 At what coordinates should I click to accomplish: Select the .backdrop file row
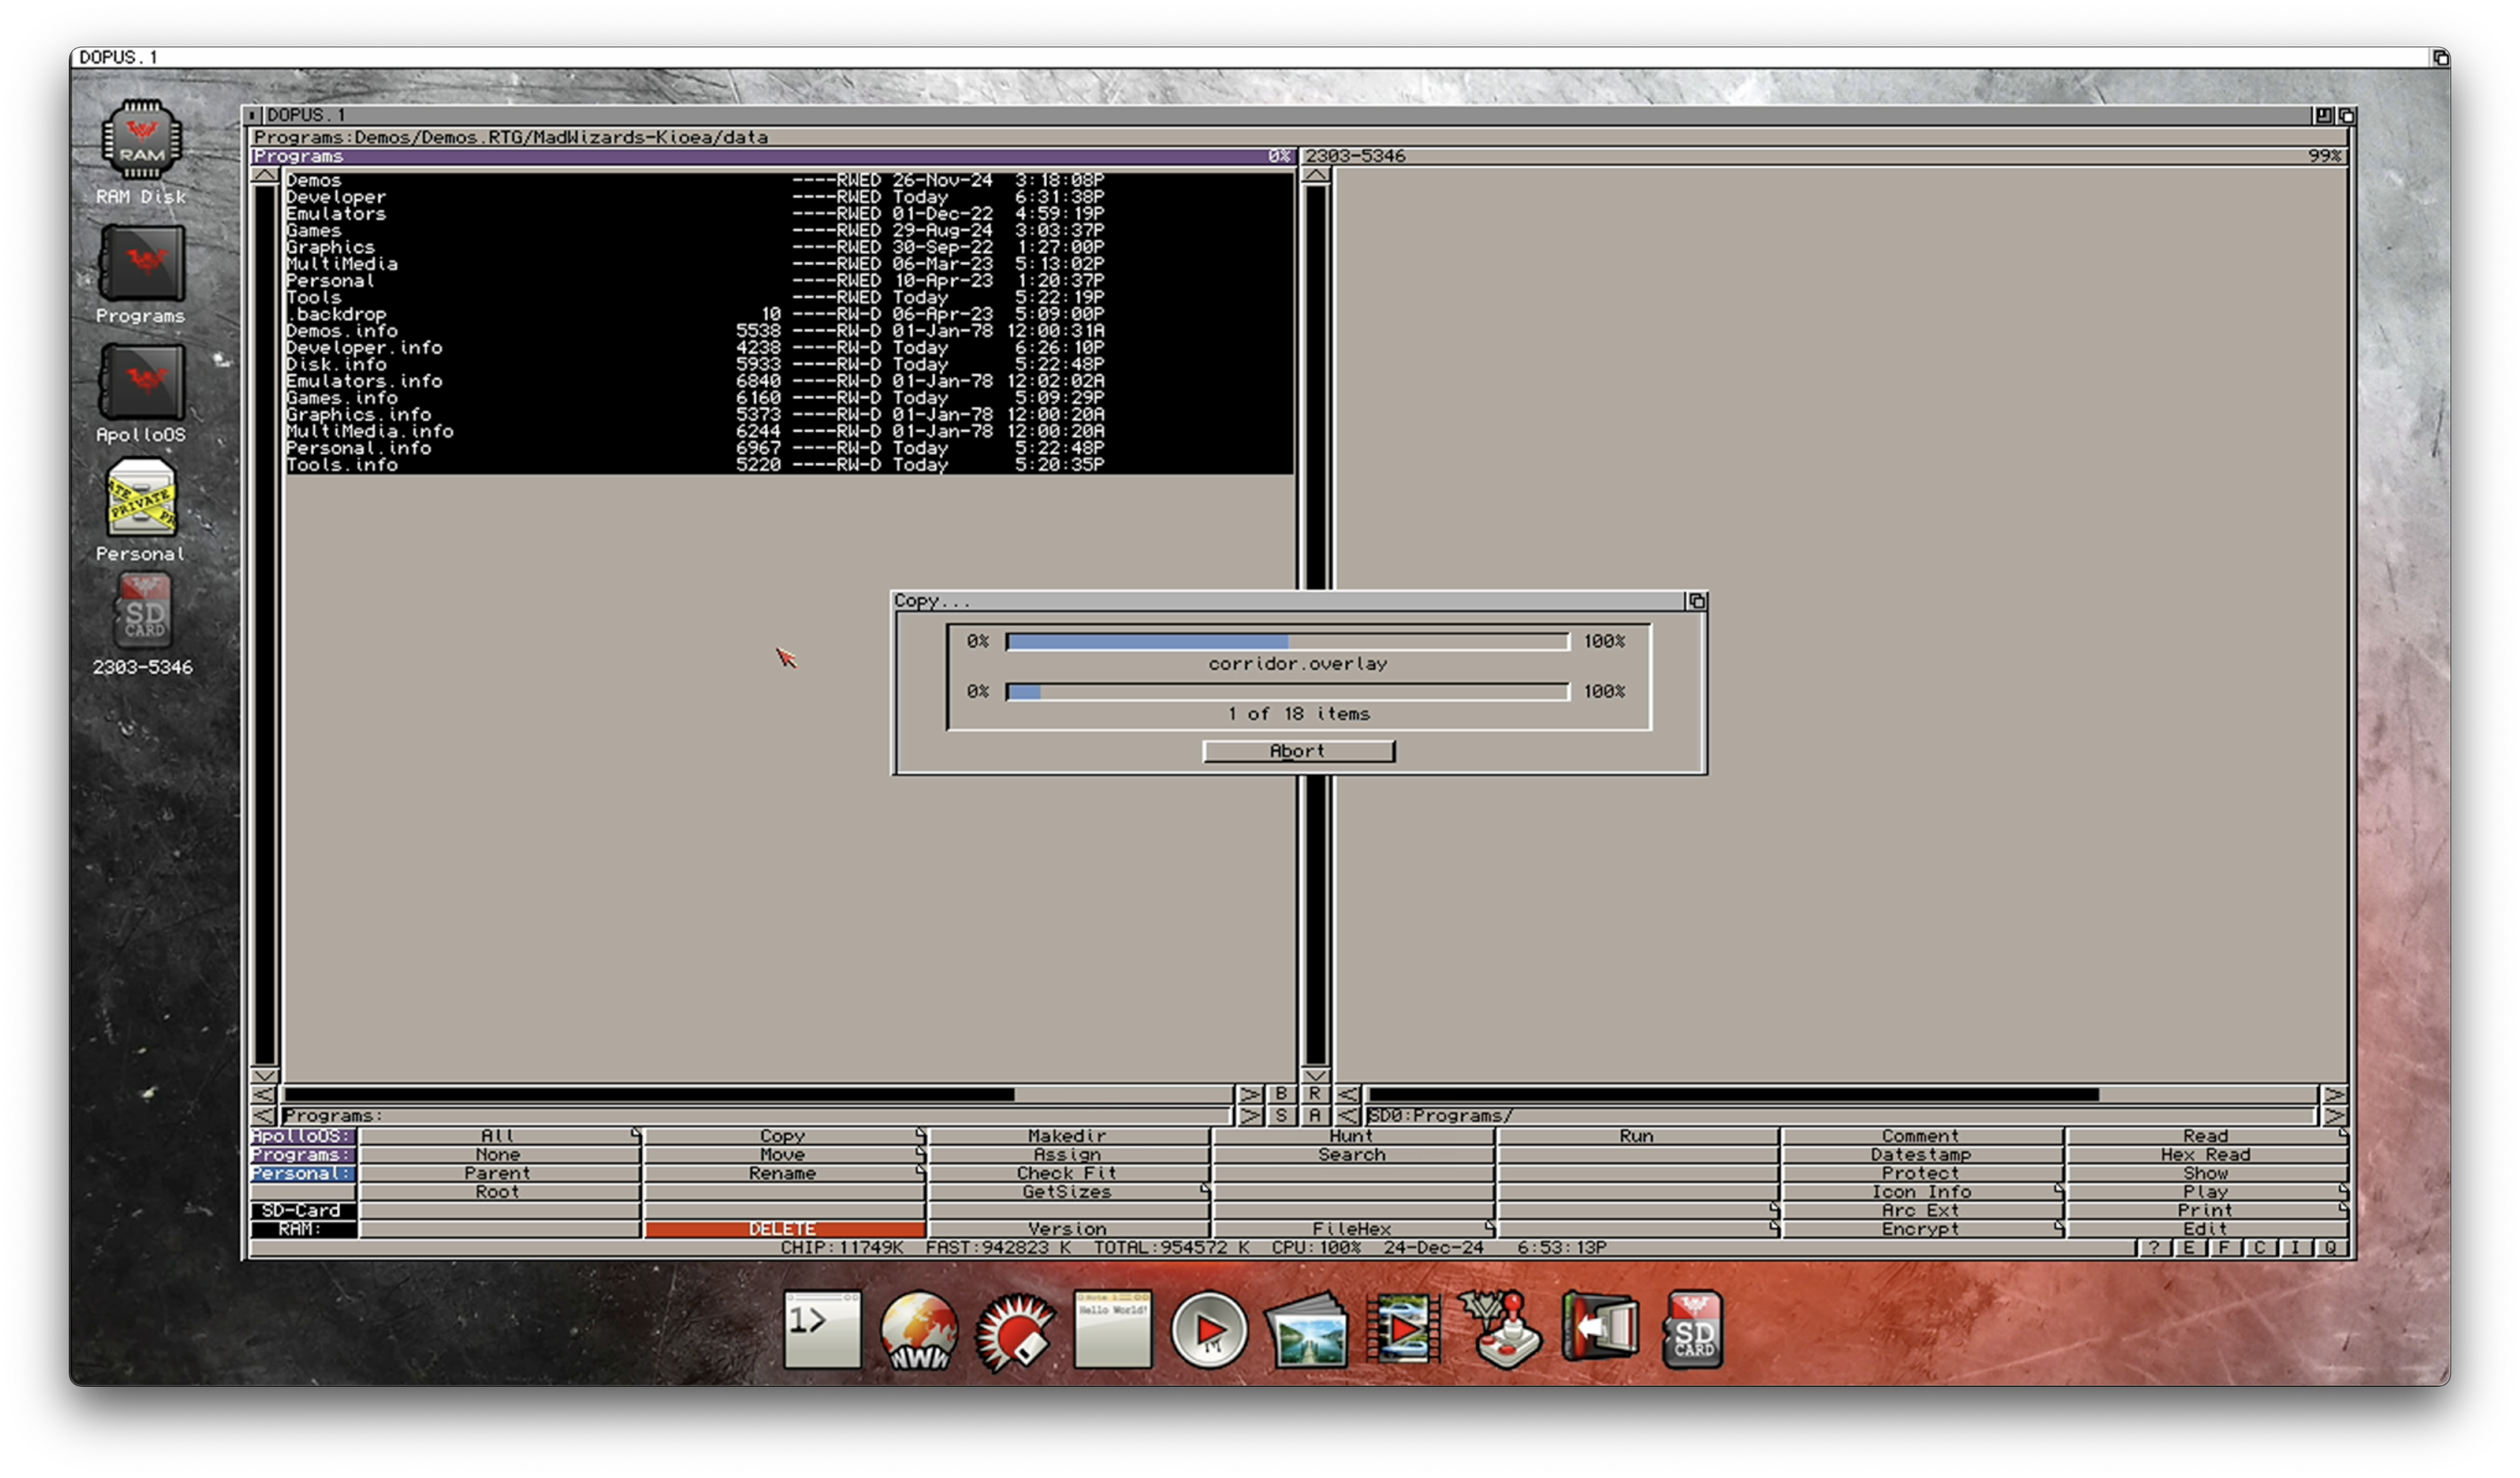tap(790, 314)
